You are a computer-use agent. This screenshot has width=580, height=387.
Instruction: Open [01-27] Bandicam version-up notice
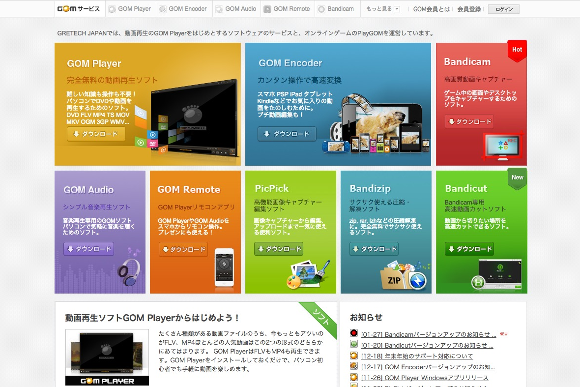[428, 334]
